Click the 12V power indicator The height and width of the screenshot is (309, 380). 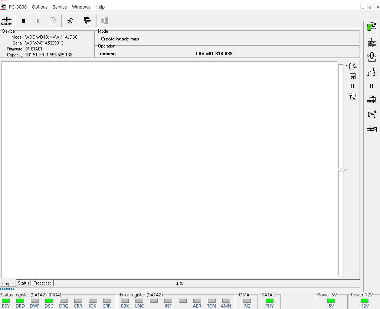[364, 300]
